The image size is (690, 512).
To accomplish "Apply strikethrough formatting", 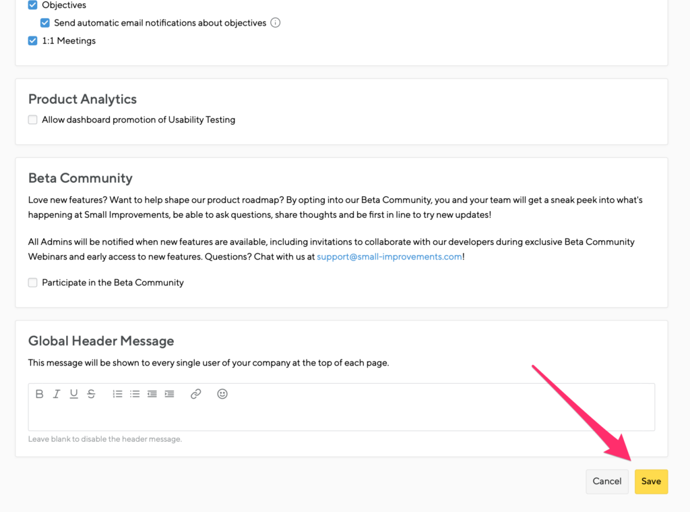I will click(91, 394).
